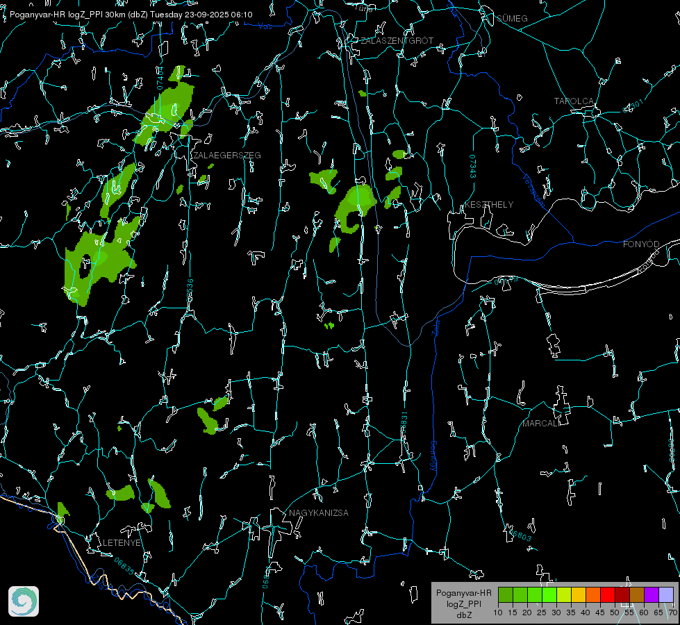Pick the 60–65 dBZ purple swatch
The height and width of the screenshot is (625, 680).
pos(652,594)
